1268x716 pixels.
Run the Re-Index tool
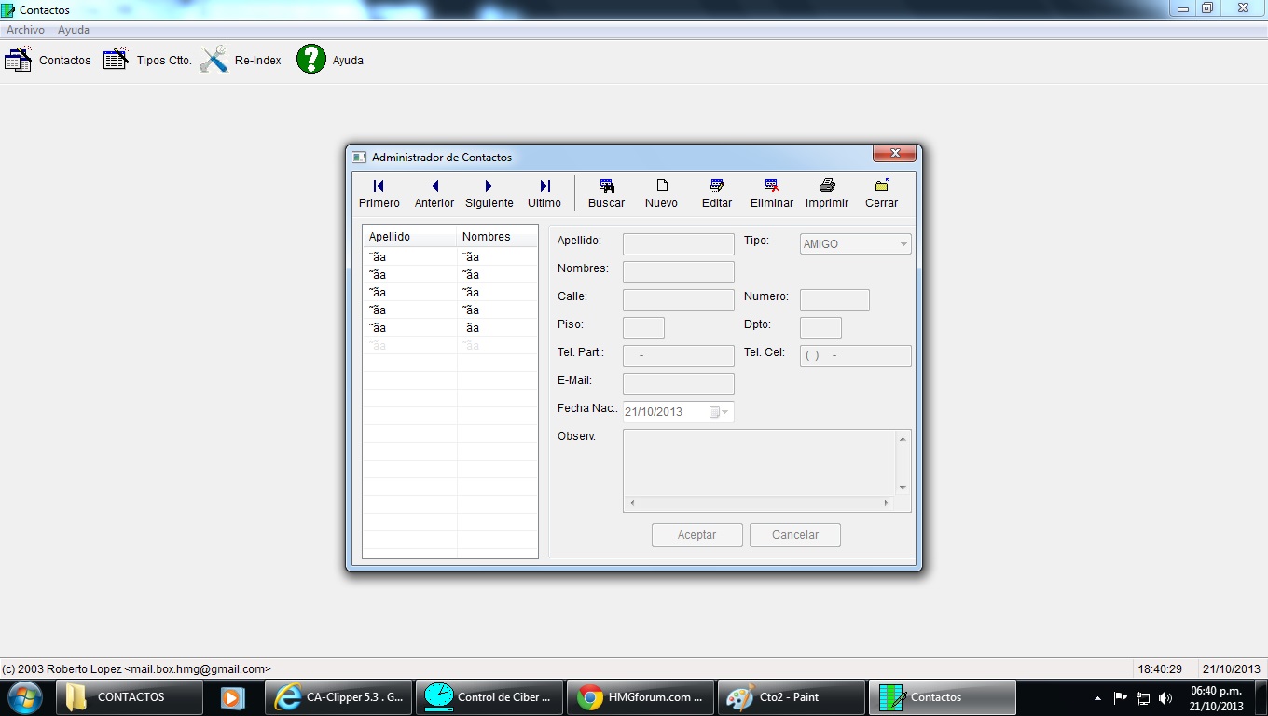tap(241, 60)
